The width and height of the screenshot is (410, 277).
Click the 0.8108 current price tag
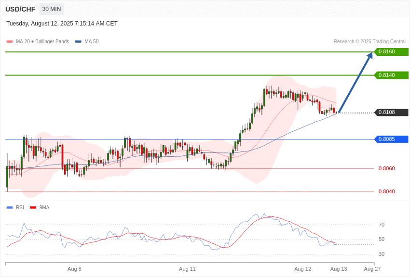click(x=392, y=113)
